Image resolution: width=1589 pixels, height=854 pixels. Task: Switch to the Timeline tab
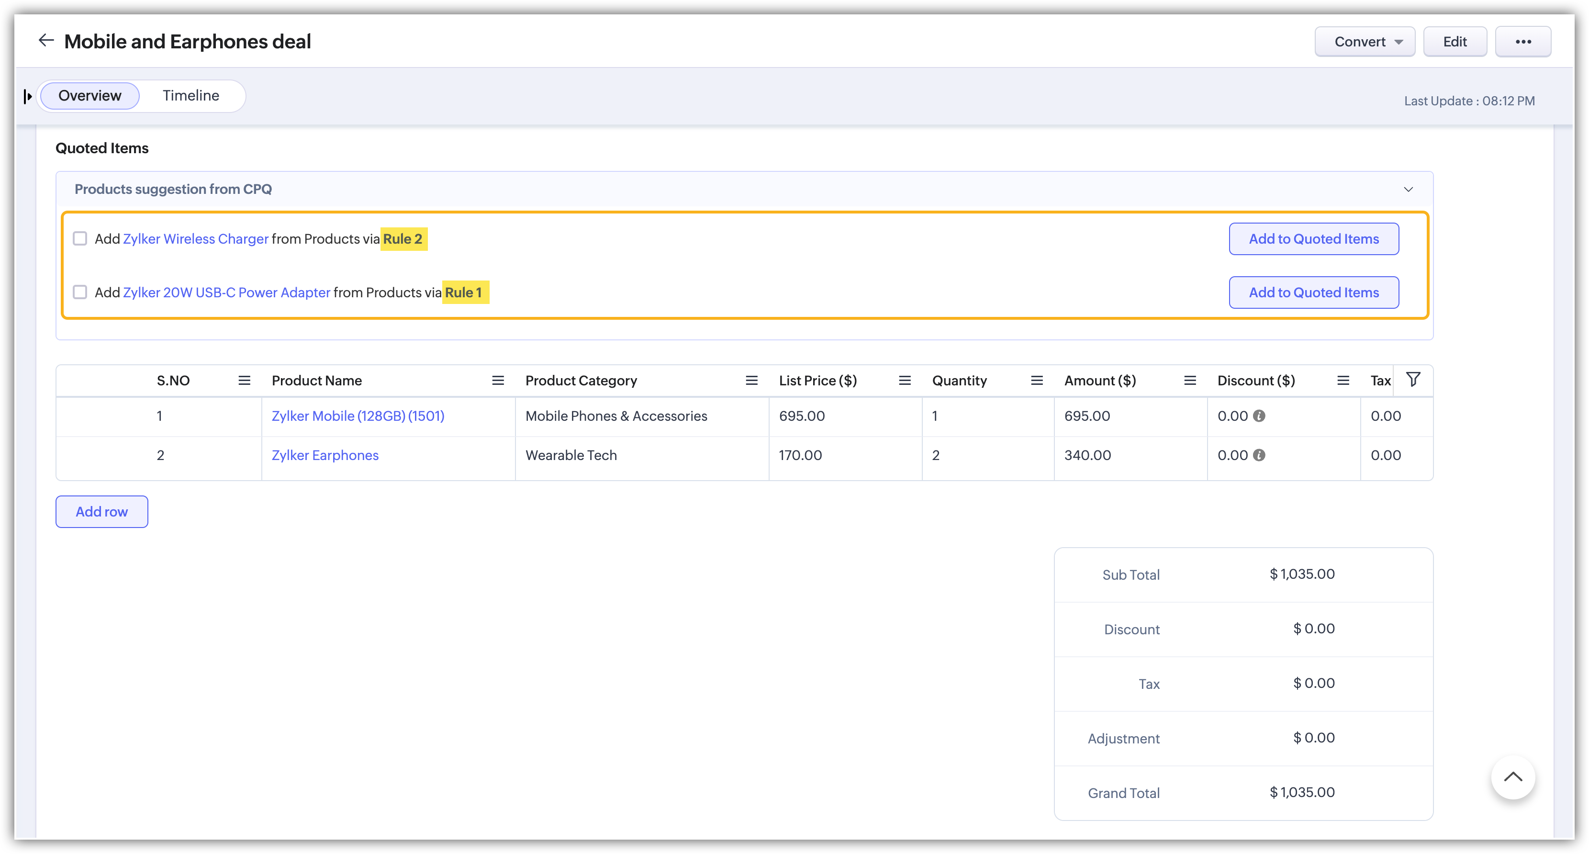coord(190,96)
